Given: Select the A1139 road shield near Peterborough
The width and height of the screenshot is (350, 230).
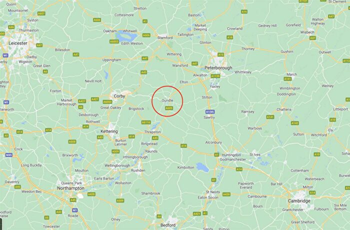Looking at the screenshot, I should click(x=215, y=76).
